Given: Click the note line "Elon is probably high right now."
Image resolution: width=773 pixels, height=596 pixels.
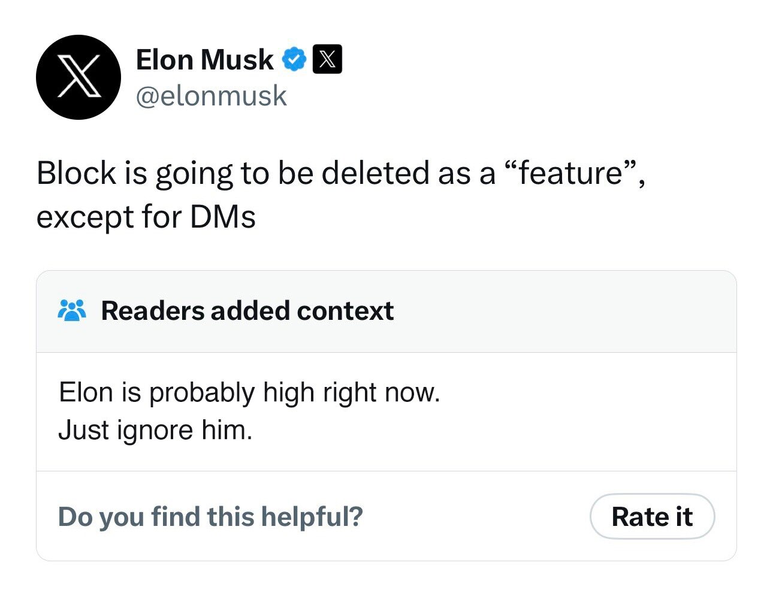Looking at the screenshot, I should pos(249,392).
